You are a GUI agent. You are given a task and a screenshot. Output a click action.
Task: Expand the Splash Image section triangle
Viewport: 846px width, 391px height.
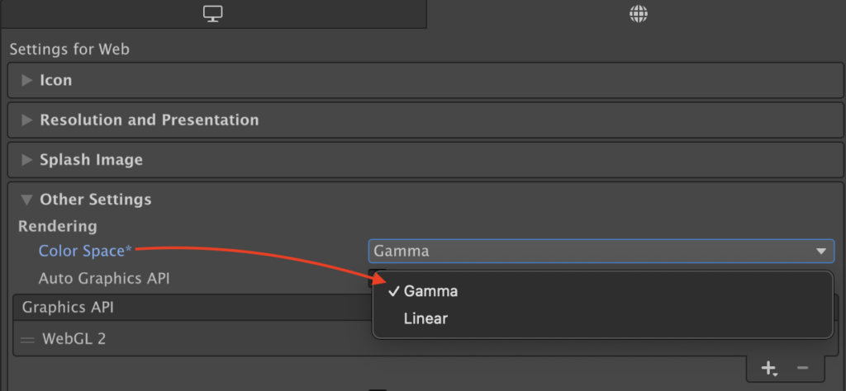click(26, 160)
